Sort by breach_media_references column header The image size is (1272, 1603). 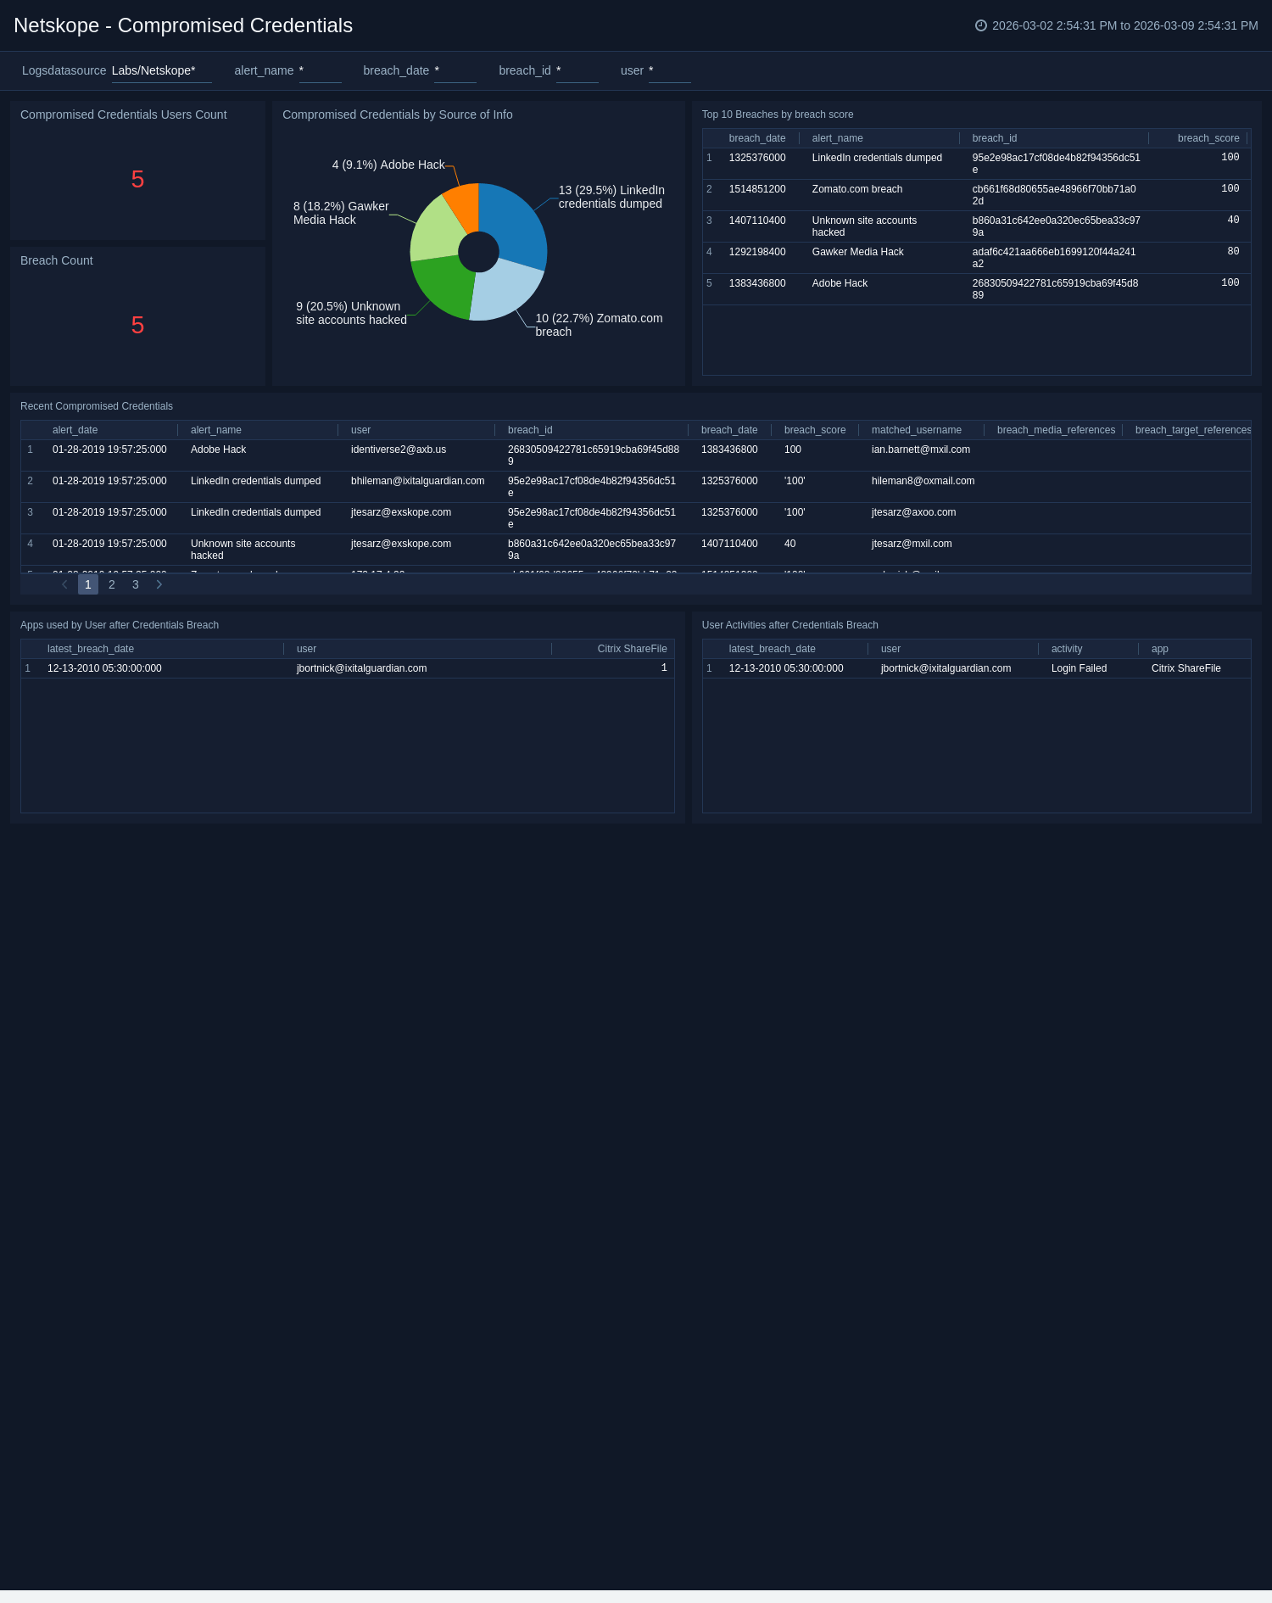click(1056, 430)
